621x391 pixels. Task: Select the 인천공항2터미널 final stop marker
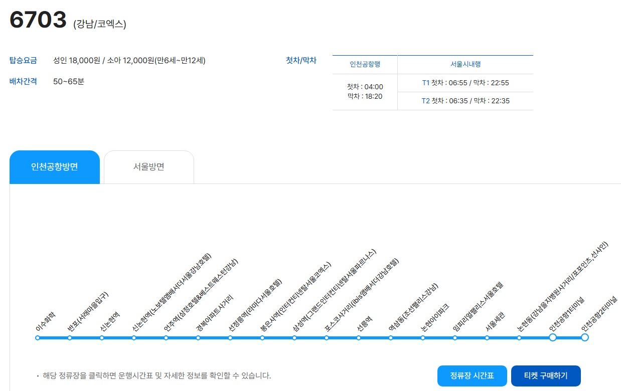(x=585, y=338)
